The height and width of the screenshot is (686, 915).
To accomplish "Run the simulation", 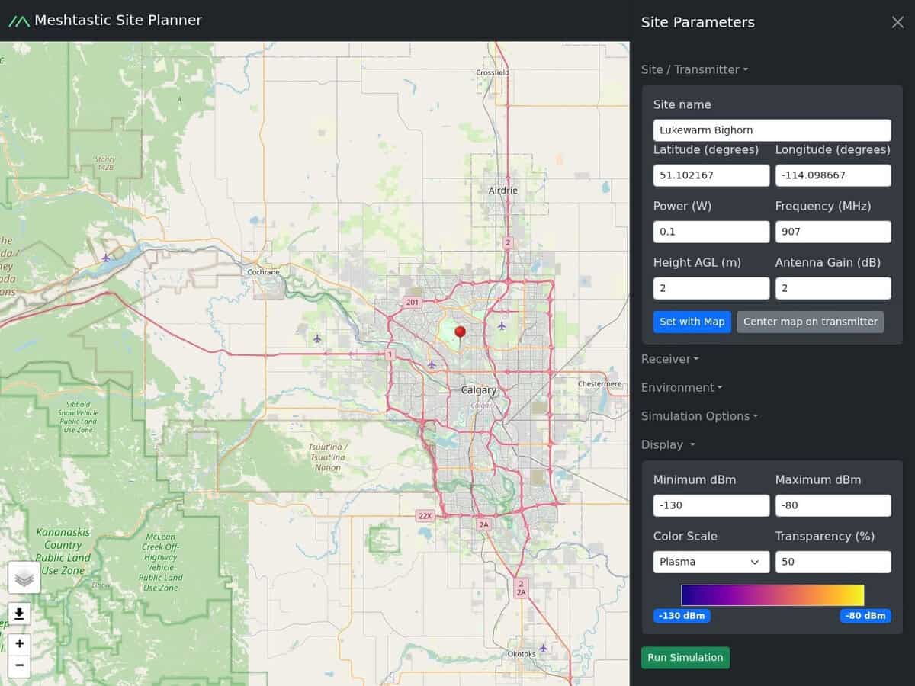I will (685, 658).
